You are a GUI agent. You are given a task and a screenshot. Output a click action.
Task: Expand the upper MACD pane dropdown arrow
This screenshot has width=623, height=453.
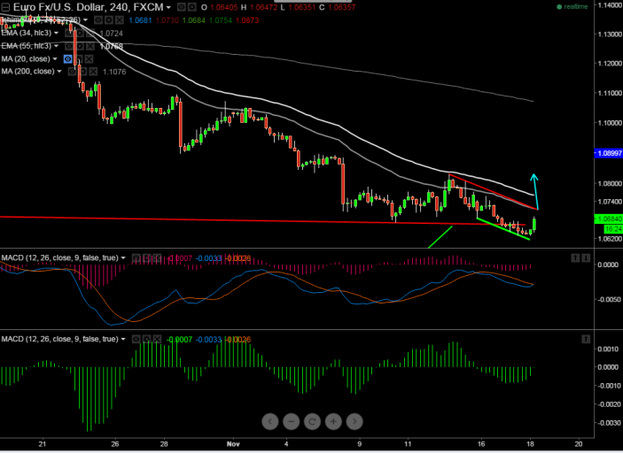(123, 258)
